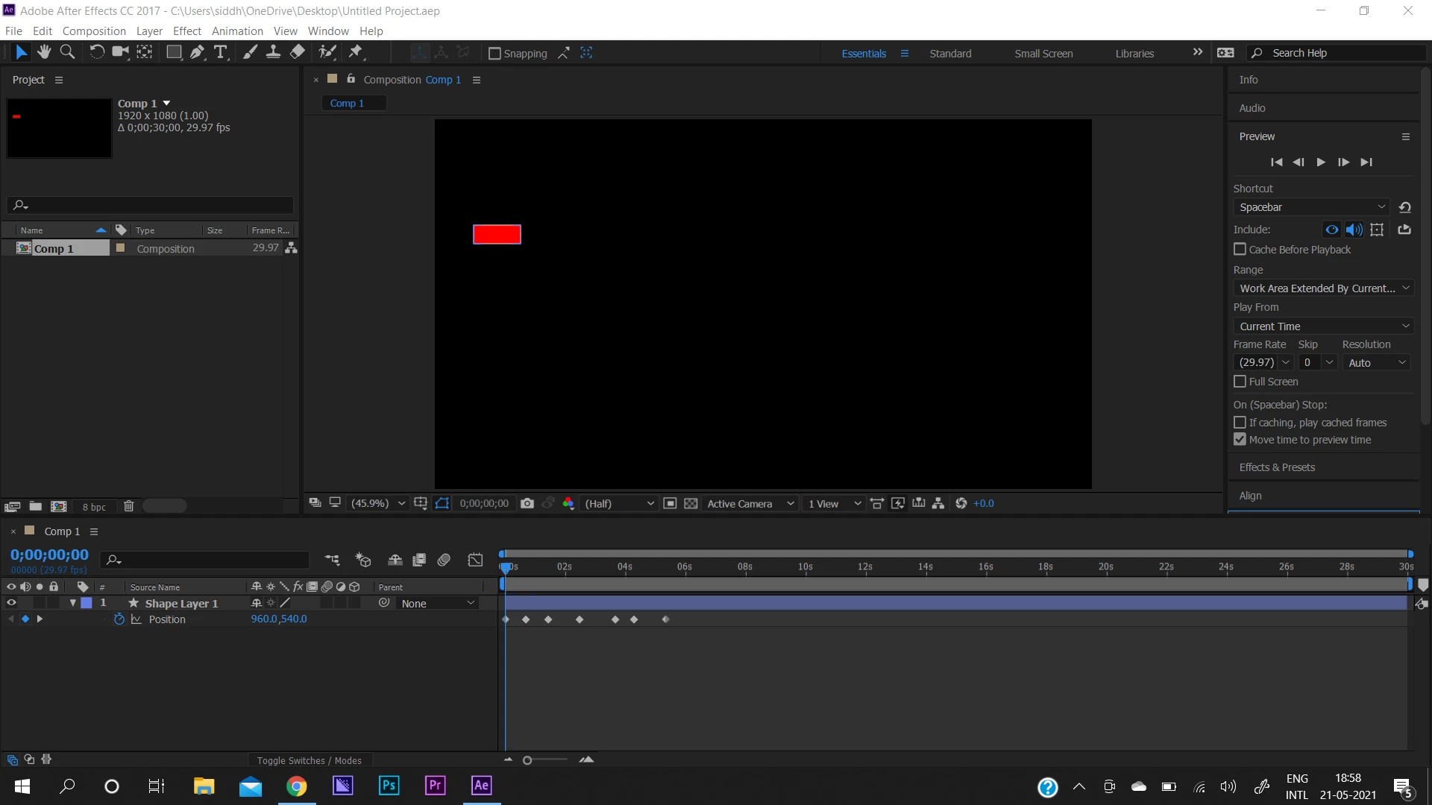Open the Active Camera view dropdown

click(x=750, y=504)
